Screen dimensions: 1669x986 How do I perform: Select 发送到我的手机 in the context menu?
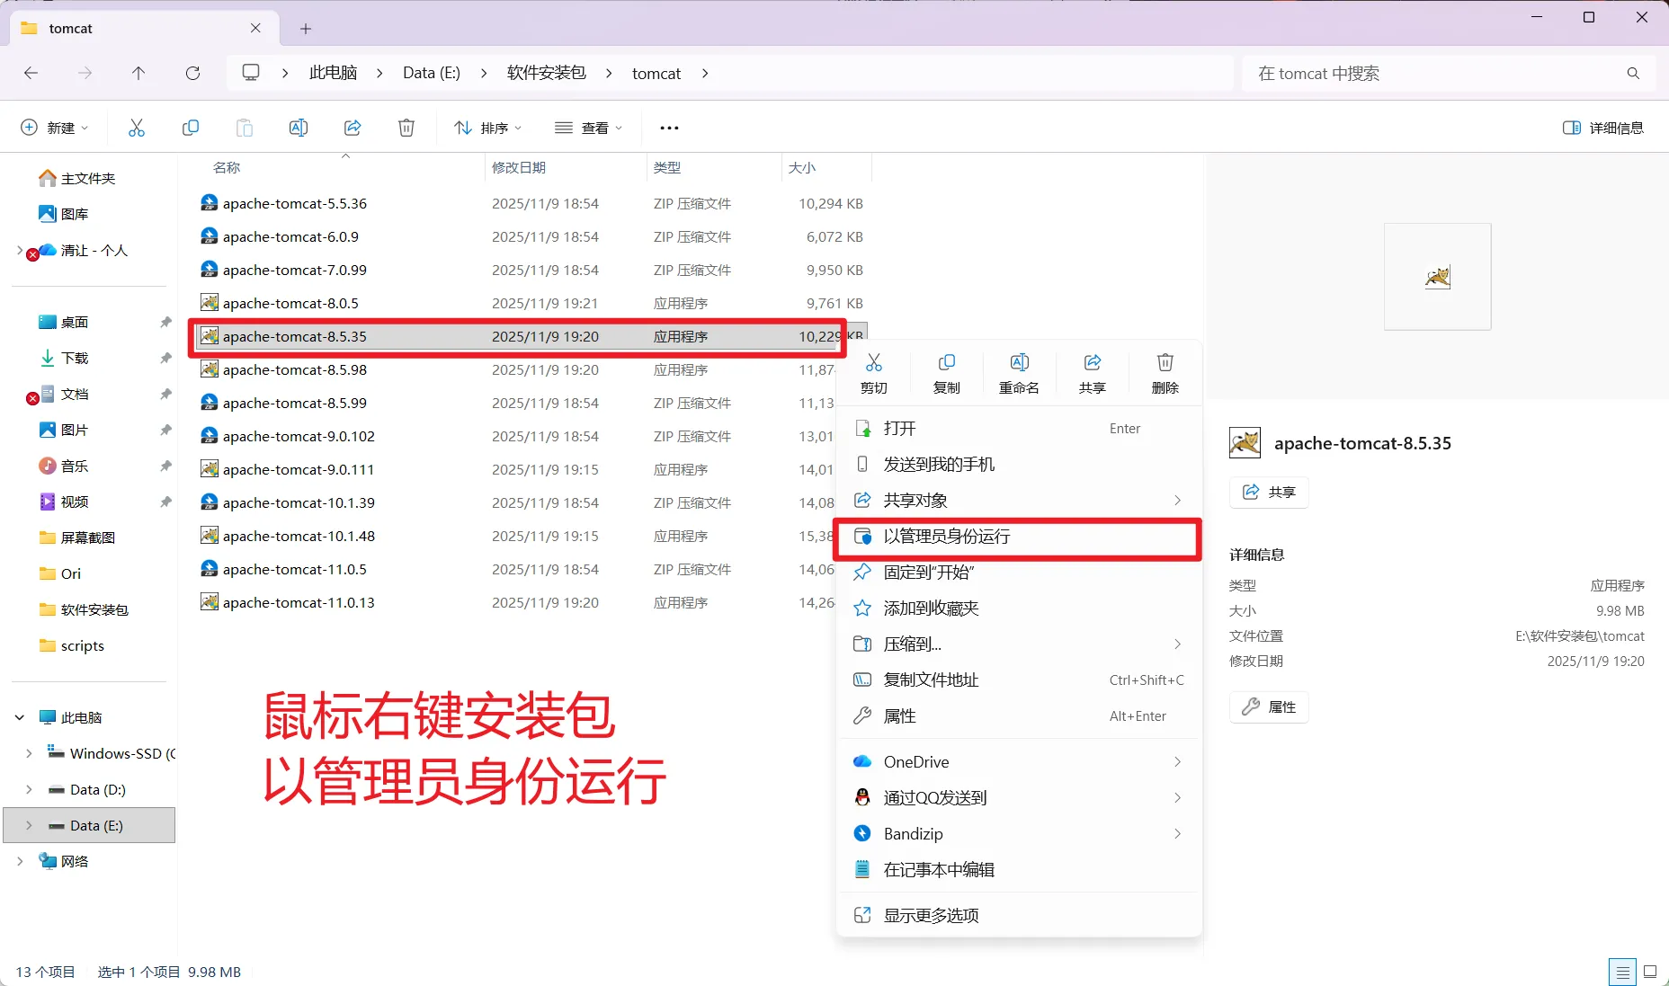[1020, 465]
